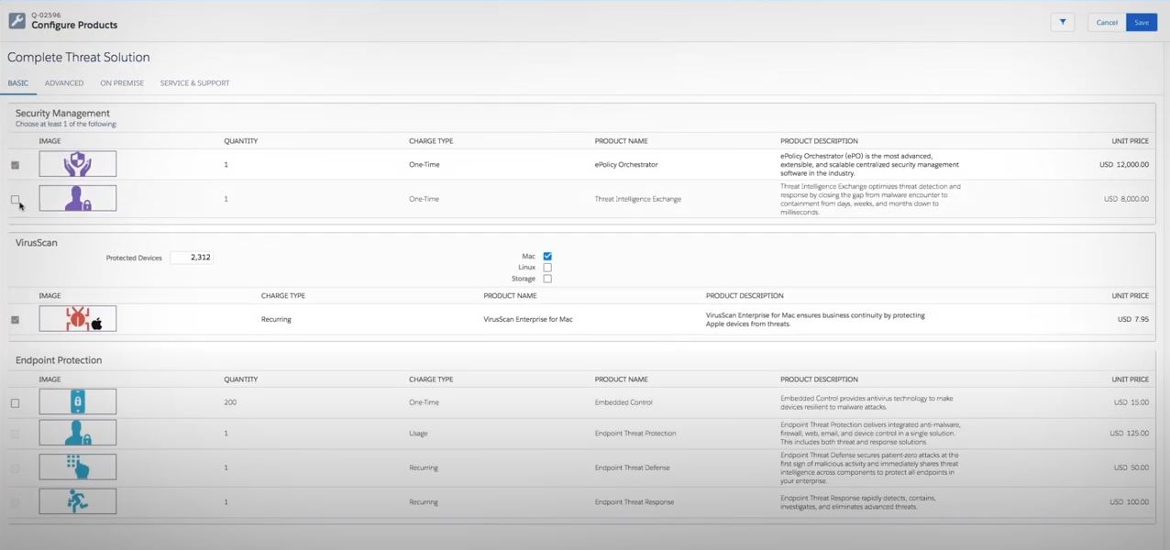Select the Threat Intelligence Exchange checkbox
1170x550 pixels.
pos(15,199)
